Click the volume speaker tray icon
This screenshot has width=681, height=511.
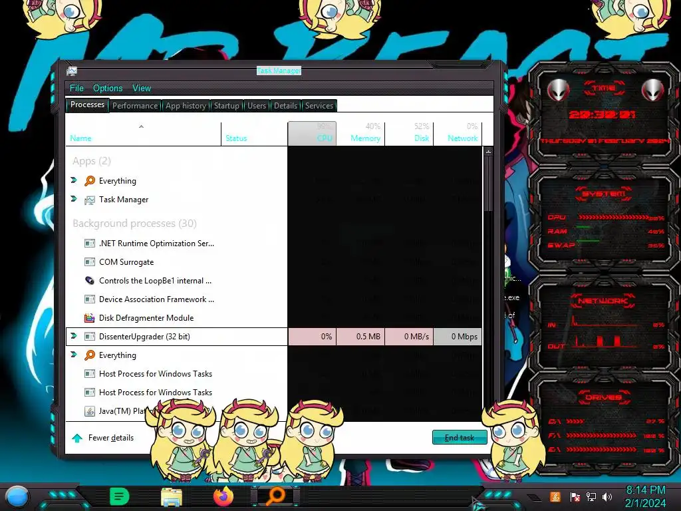pos(607,496)
